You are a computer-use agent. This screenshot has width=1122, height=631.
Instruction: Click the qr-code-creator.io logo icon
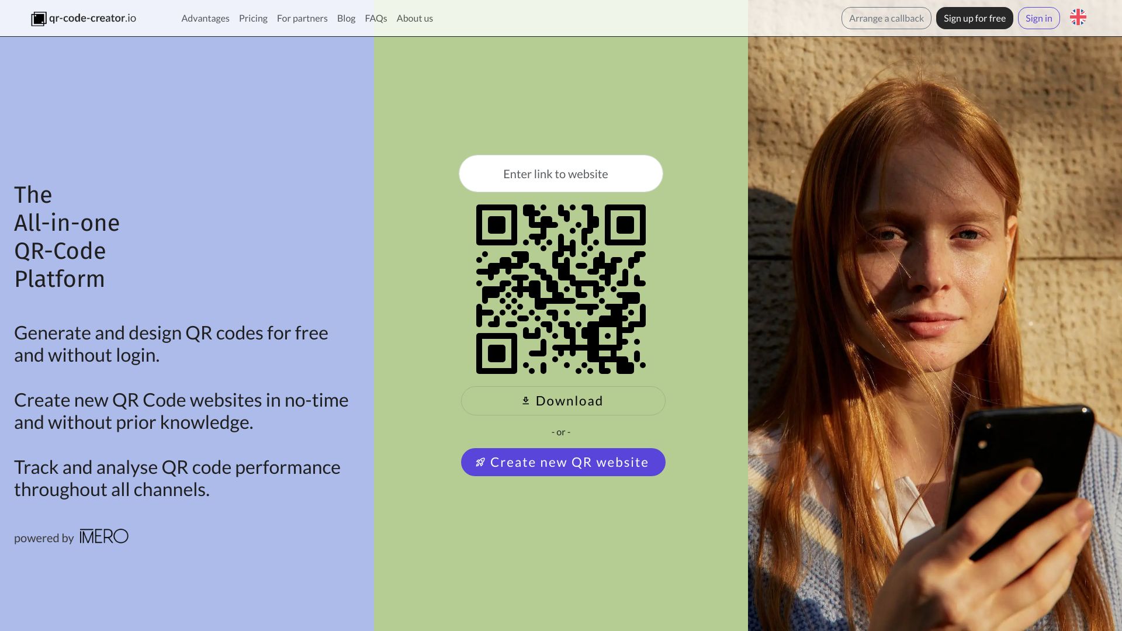39,19
